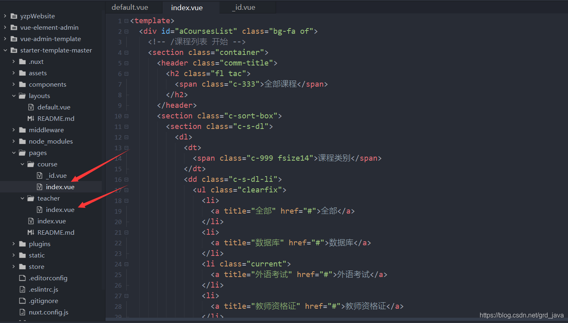Click the starter-template-master project icon

pyautogui.click(x=14, y=50)
